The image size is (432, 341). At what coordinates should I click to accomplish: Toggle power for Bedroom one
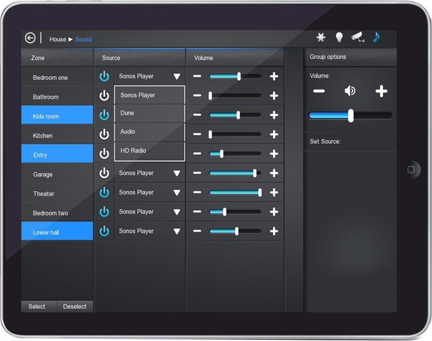pos(104,77)
